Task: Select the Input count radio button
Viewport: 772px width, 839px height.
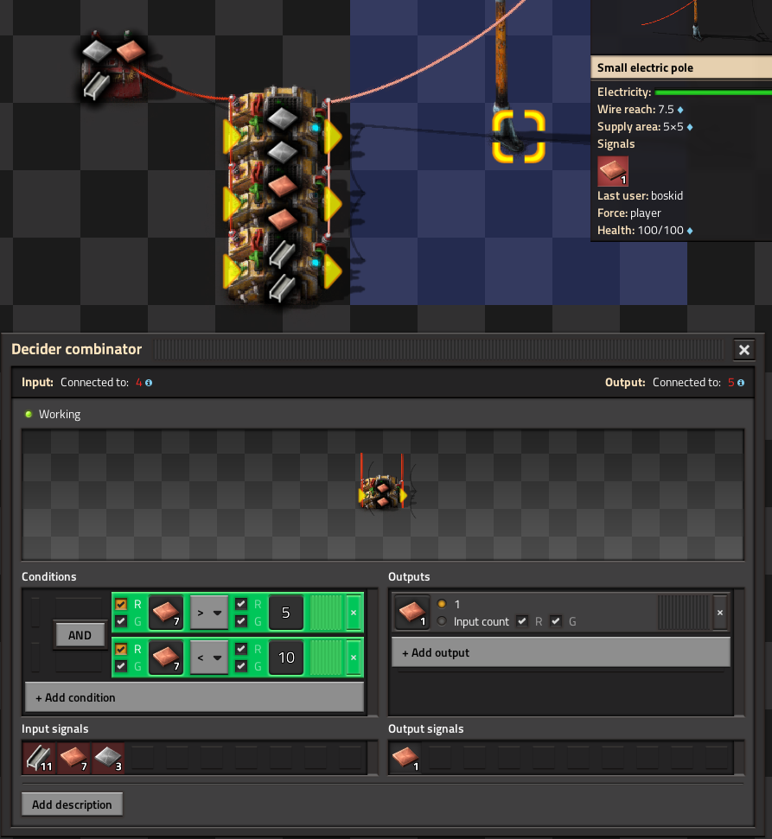Action: (x=442, y=621)
